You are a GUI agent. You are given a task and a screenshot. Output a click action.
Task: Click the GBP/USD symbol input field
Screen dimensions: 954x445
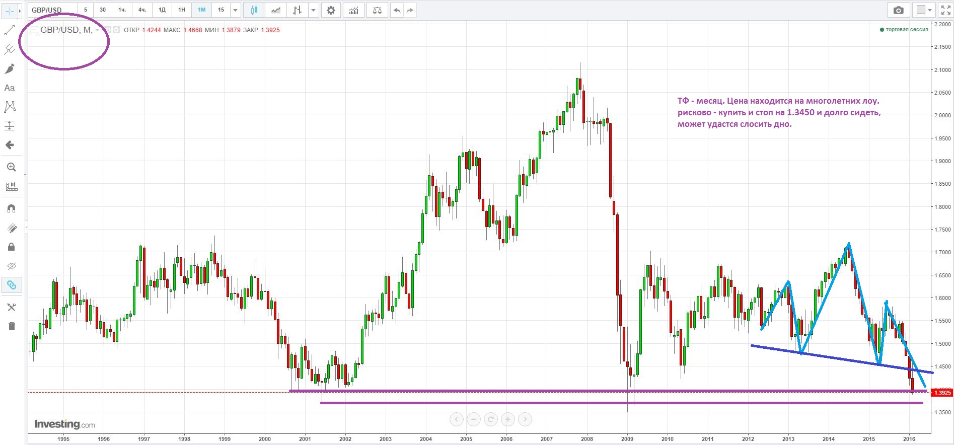pos(52,10)
